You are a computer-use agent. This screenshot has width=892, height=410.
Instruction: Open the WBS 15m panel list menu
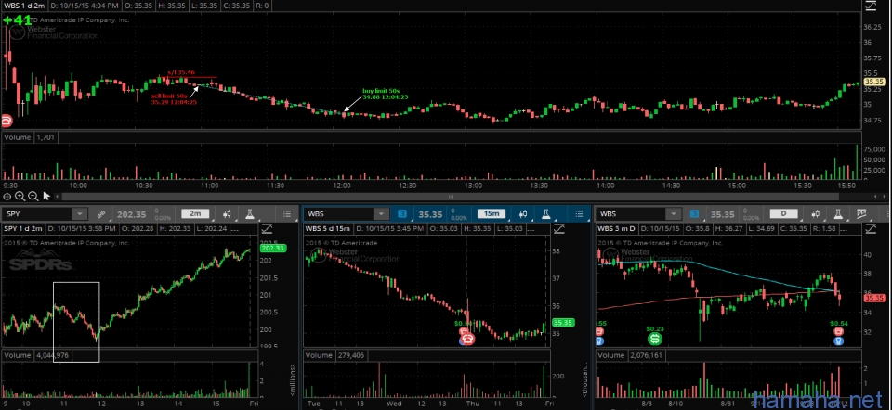[x=579, y=214]
